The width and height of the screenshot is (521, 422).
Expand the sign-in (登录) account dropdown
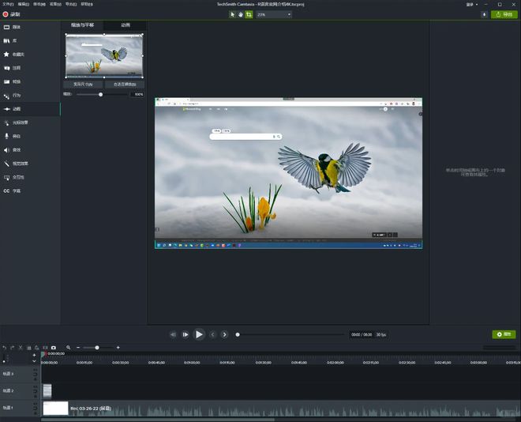click(470, 4)
